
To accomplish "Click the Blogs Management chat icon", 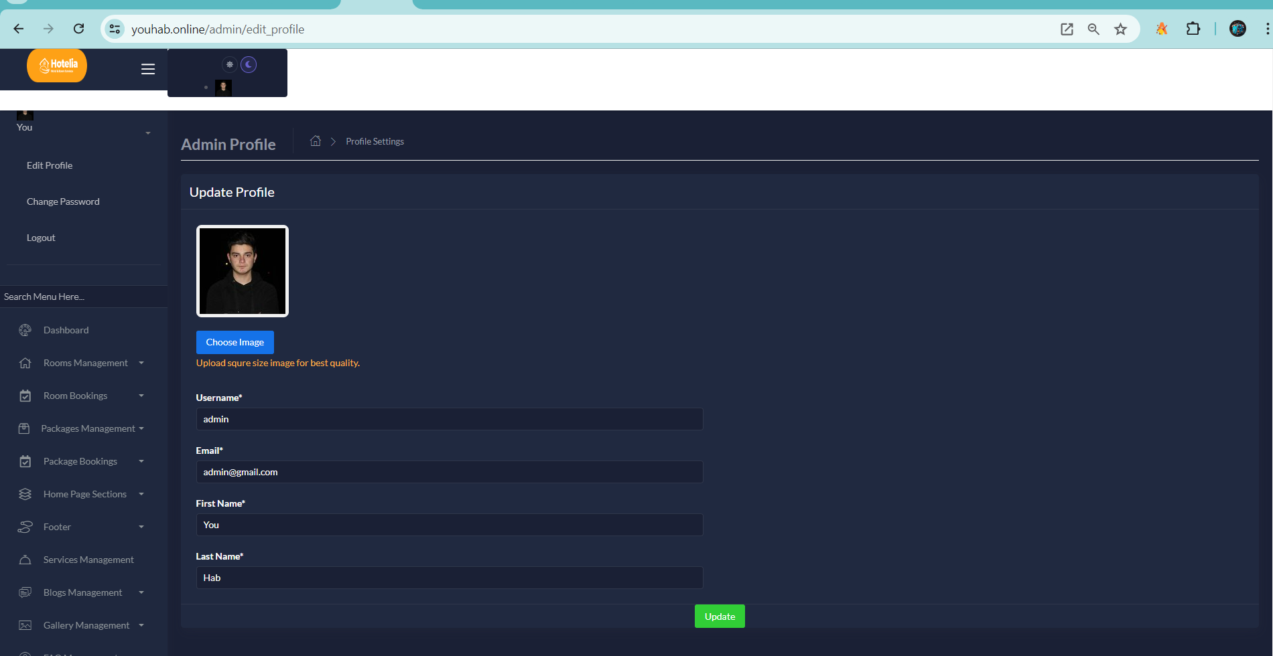I will (25, 592).
